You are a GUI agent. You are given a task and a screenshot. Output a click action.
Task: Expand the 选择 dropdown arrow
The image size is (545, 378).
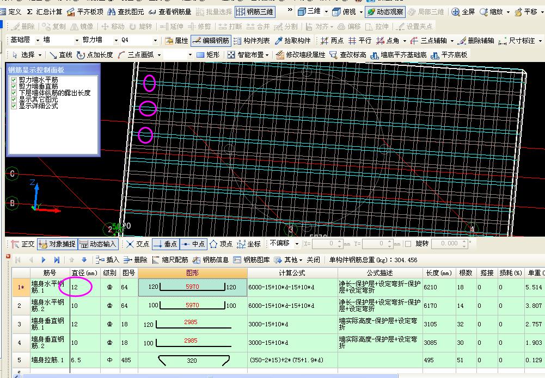point(40,55)
